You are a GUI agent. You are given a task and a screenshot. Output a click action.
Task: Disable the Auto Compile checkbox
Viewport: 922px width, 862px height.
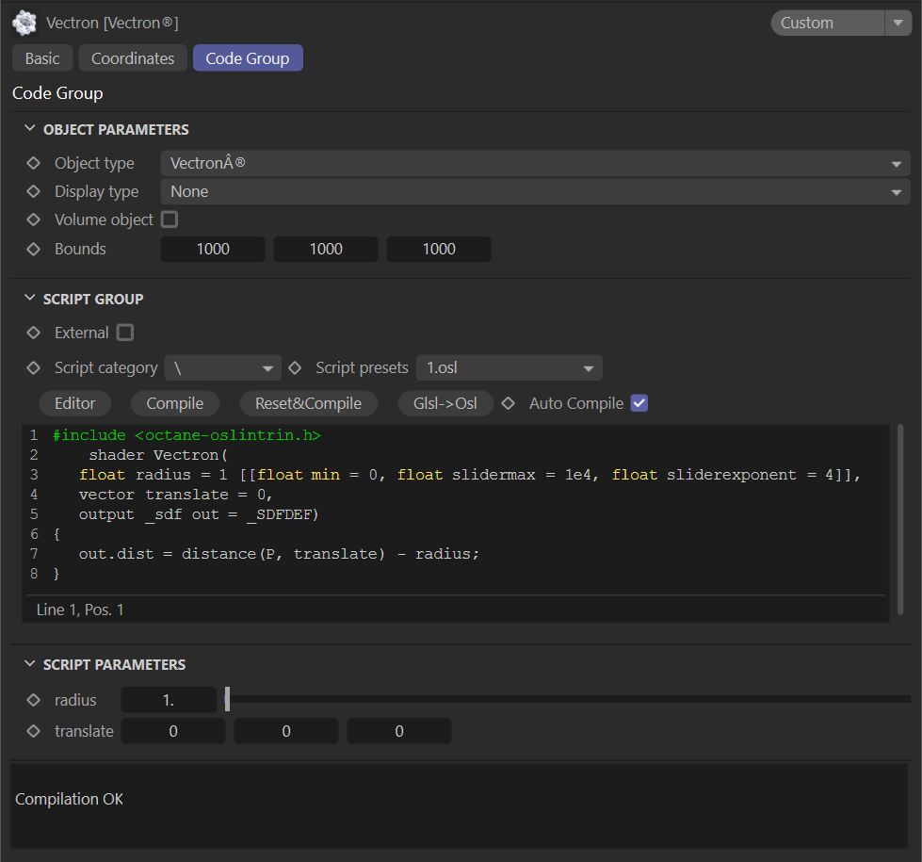[x=639, y=403]
